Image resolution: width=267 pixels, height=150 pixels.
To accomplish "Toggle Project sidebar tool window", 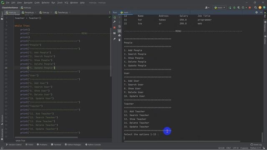I will pos(2,16).
